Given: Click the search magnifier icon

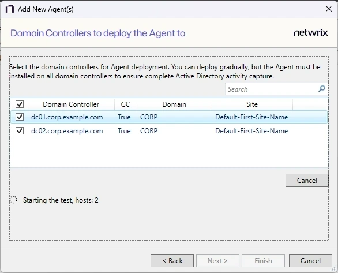Looking at the screenshot, I should click(x=322, y=89).
